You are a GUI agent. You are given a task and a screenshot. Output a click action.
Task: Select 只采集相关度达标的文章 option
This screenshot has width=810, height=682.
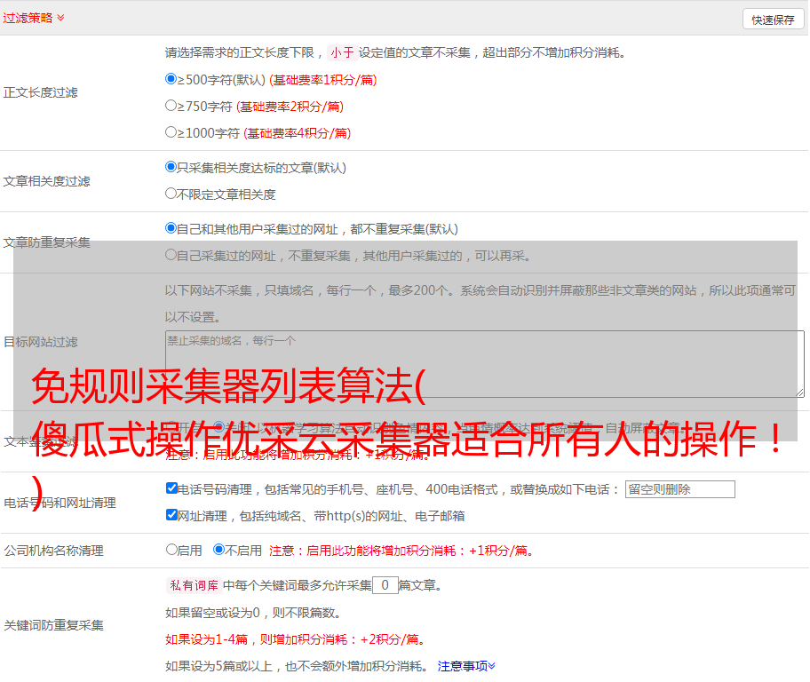click(171, 167)
